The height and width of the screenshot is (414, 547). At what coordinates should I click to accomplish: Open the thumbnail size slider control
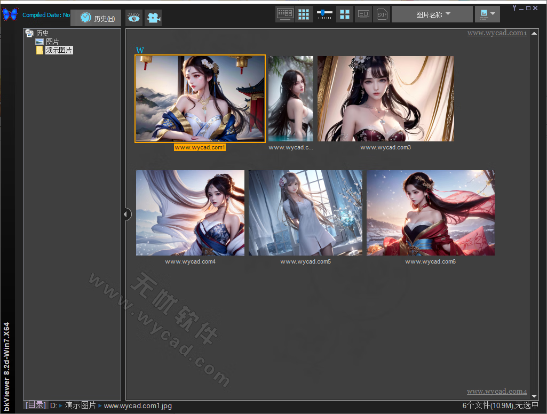(324, 14)
